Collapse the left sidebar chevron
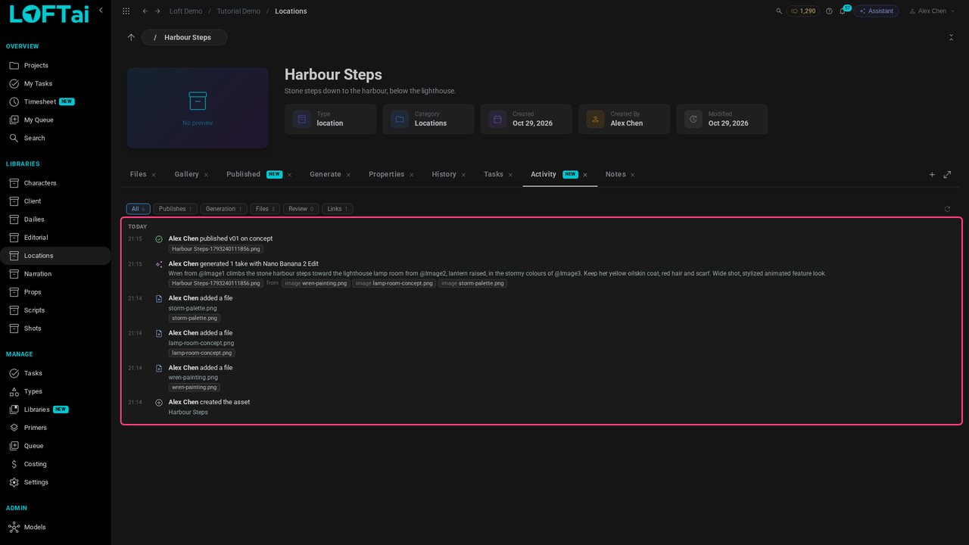 [101, 11]
